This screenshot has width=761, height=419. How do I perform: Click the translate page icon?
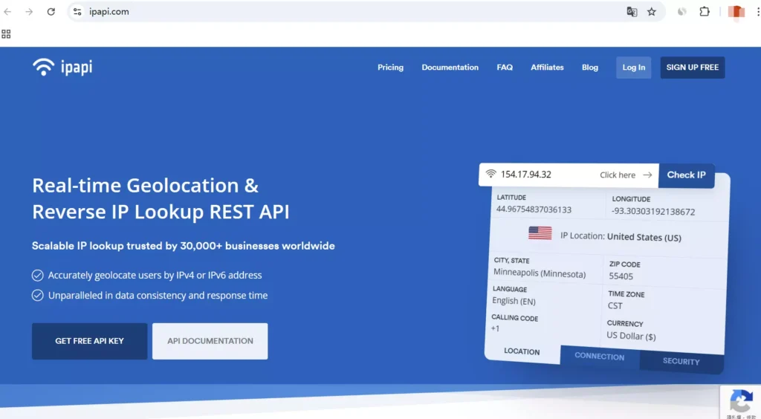pyautogui.click(x=632, y=12)
